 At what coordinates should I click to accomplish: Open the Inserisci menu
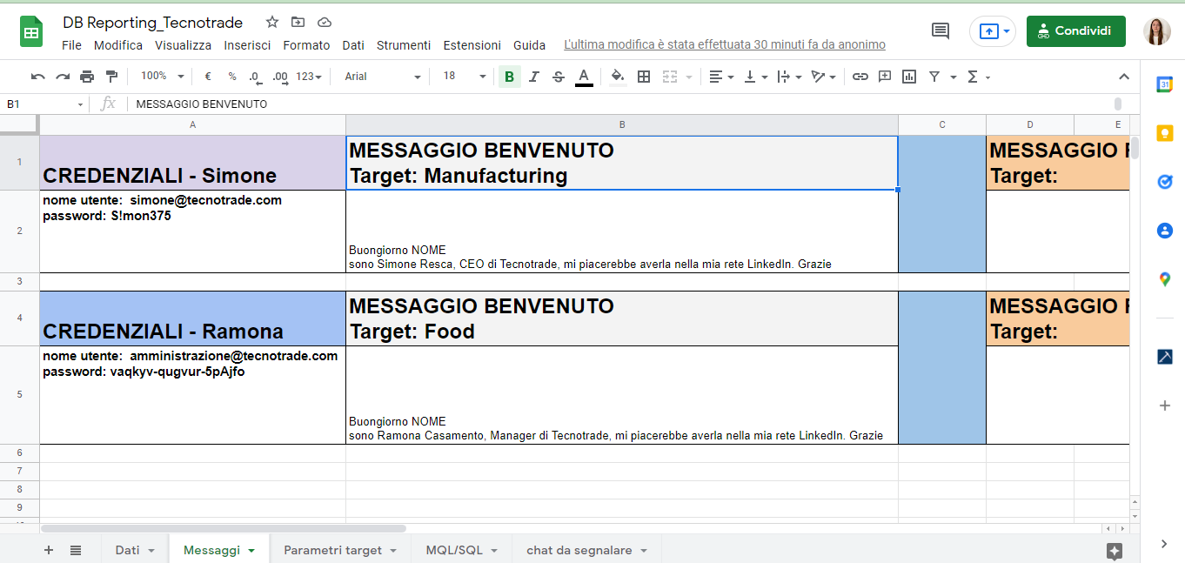[247, 45]
